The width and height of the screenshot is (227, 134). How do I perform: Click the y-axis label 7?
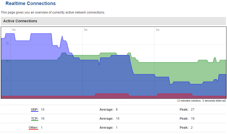coord(7,79)
